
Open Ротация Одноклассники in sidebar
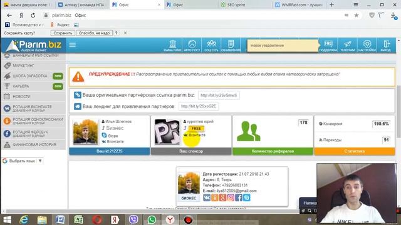pos(33,121)
